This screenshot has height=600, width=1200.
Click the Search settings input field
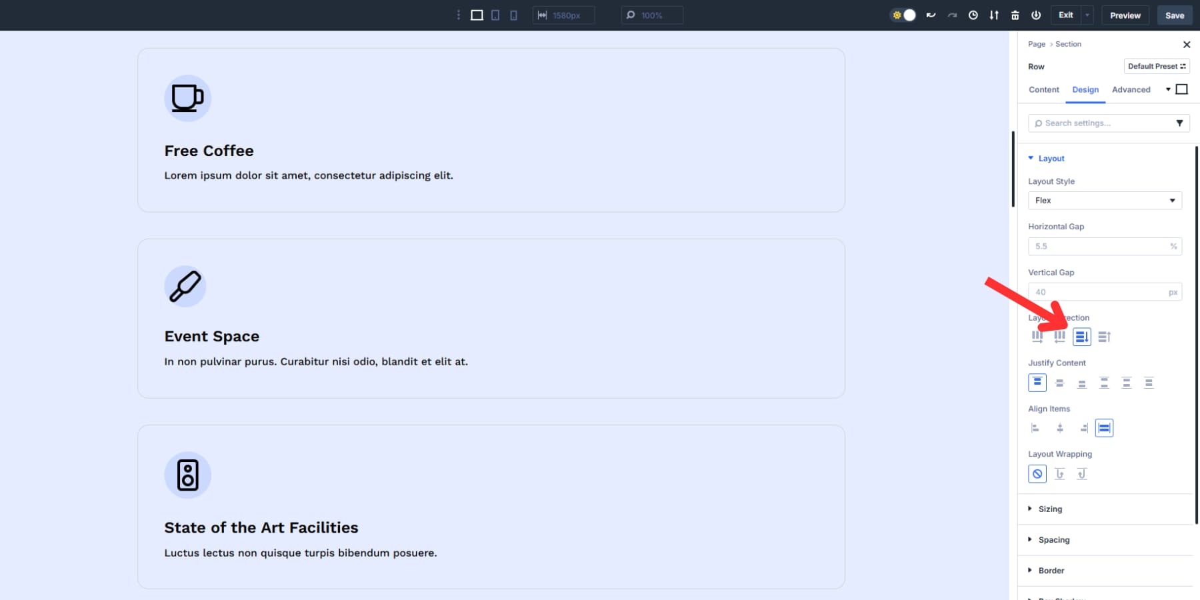point(1103,123)
